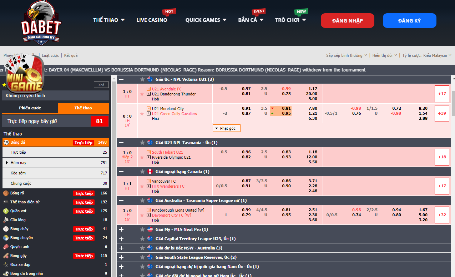Click the ĐĂNG NHẬP login button
Image resolution: width=455 pixels, height=277 pixels.
point(347,21)
